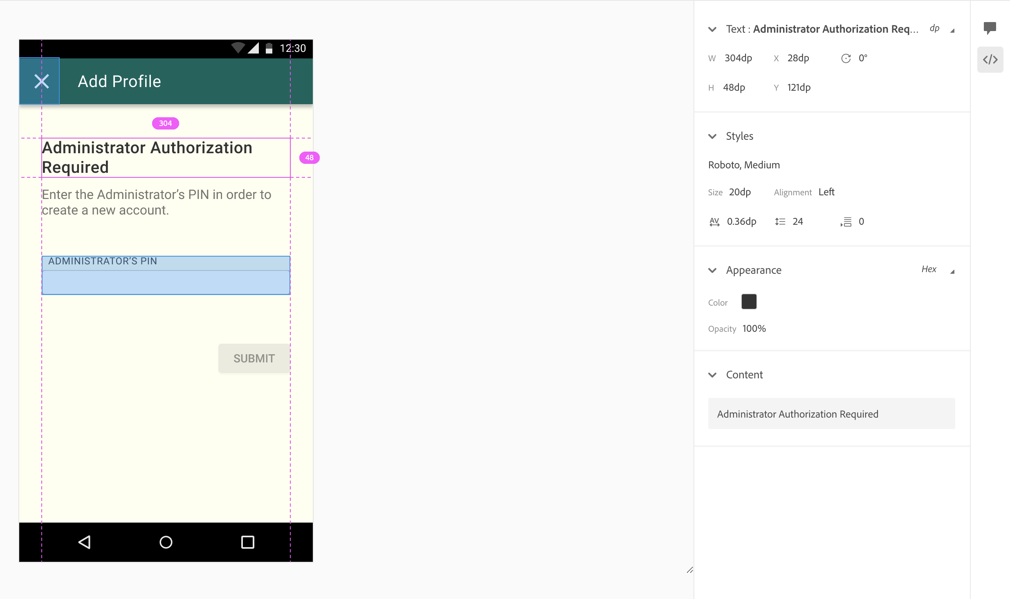Click the rotation icon next to 0°
Screen dimensions: 1010x599
pos(846,58)
